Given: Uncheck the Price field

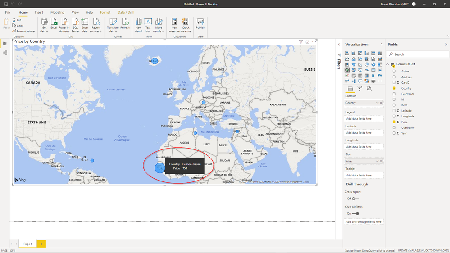Looking at the screenshot, I should (394, 122).
